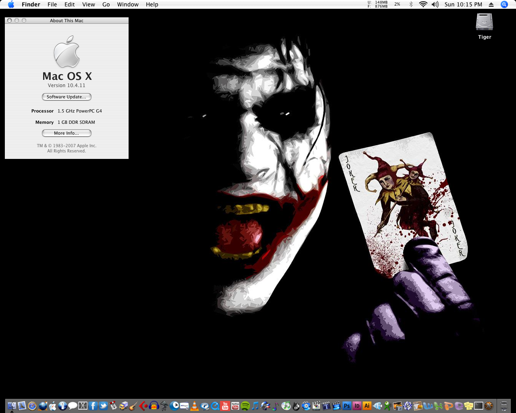Open Microsoft Excel green X icon

click(x=438, y=406)
